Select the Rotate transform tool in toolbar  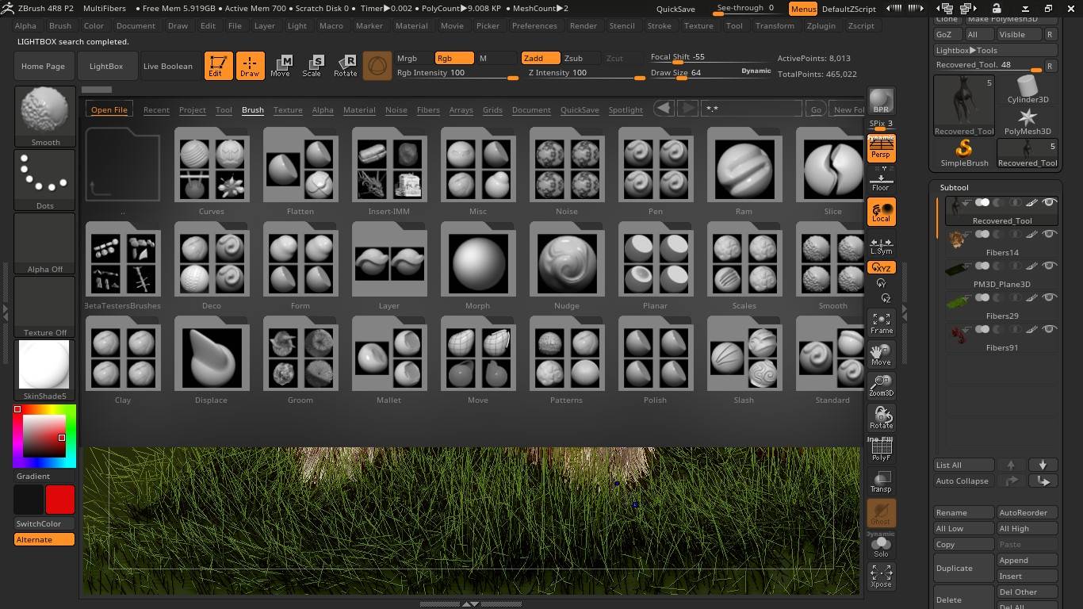345,66
